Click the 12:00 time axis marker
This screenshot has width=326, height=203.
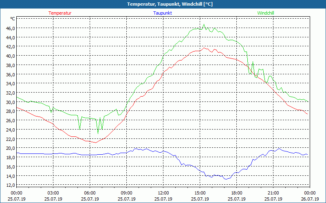[163, 193]
